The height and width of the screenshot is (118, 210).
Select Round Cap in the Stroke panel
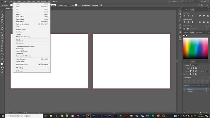pyautogui.click(x=193, y=68)
